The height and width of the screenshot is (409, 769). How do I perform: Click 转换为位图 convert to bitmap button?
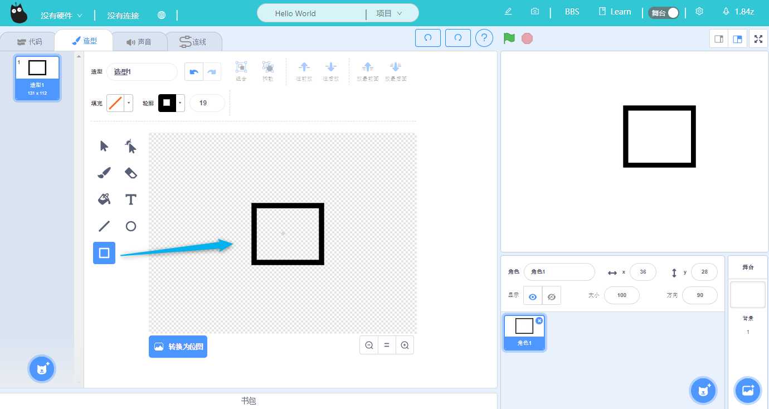point(178,347)
